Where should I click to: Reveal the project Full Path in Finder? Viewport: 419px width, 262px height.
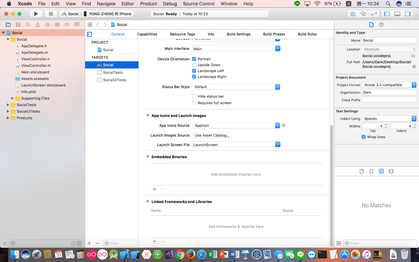click(414, 67)
